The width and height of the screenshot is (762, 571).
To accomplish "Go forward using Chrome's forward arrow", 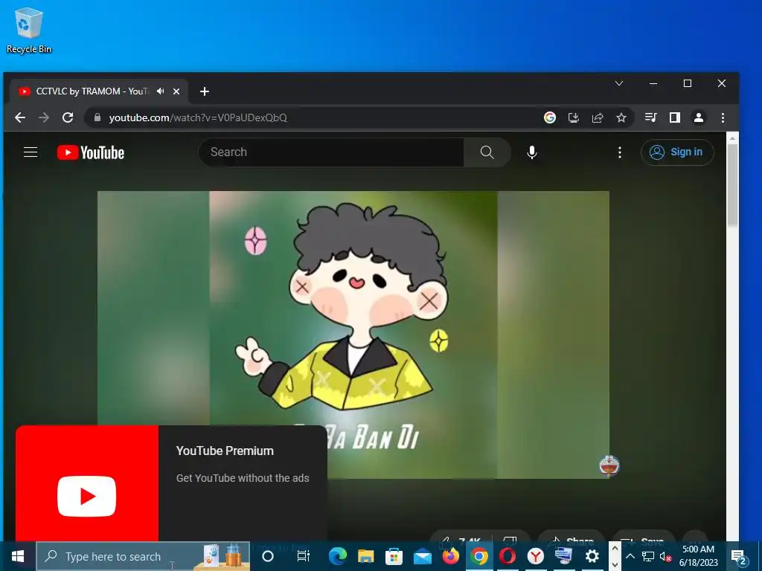I will click(x=44, y=117).
